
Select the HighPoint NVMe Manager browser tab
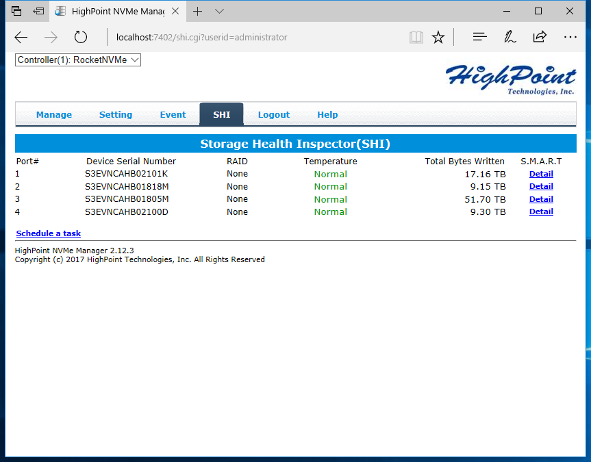[x=117, y=12]
